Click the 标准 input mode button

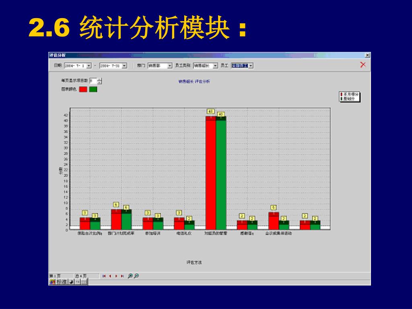coord(62,282)
